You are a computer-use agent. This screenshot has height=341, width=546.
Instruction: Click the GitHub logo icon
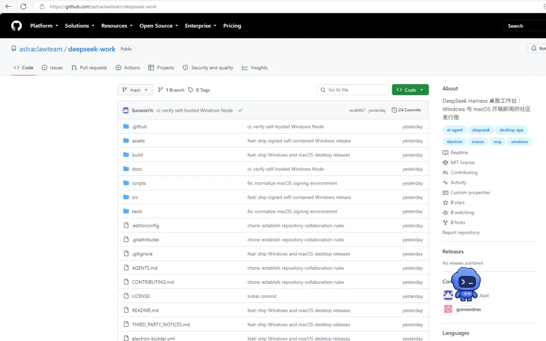pos(16,26)
